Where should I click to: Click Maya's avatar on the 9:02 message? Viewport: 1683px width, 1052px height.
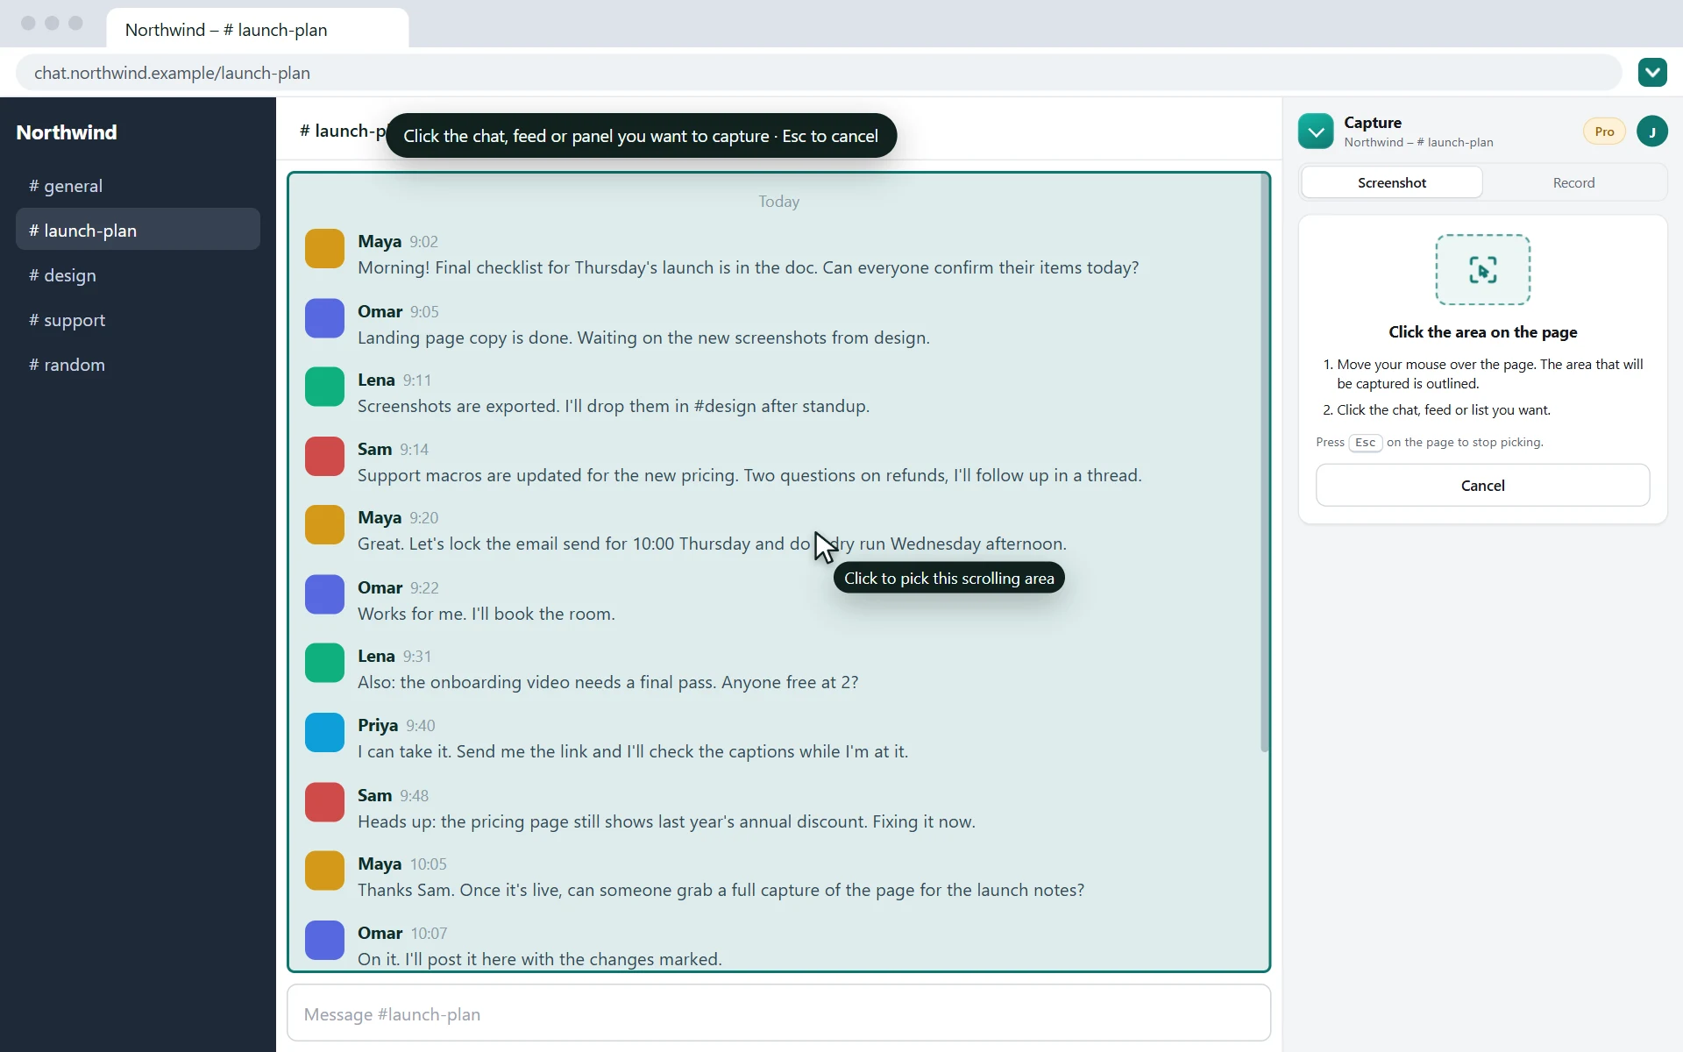coord(324,249)
